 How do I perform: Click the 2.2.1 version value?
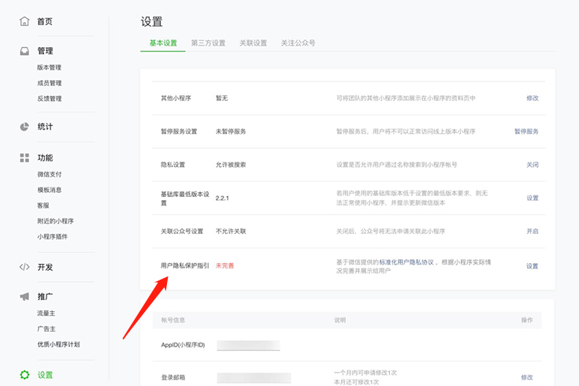pos(222,198)
